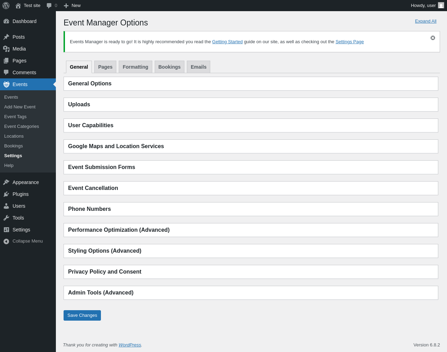
Task: Switch to the Emails tab
Action: [x=198, y=67]
